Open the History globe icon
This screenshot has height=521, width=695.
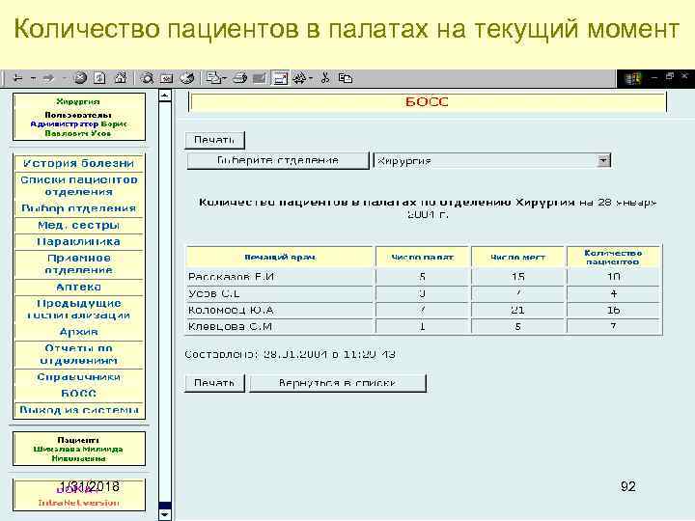(x=186, y=78)
